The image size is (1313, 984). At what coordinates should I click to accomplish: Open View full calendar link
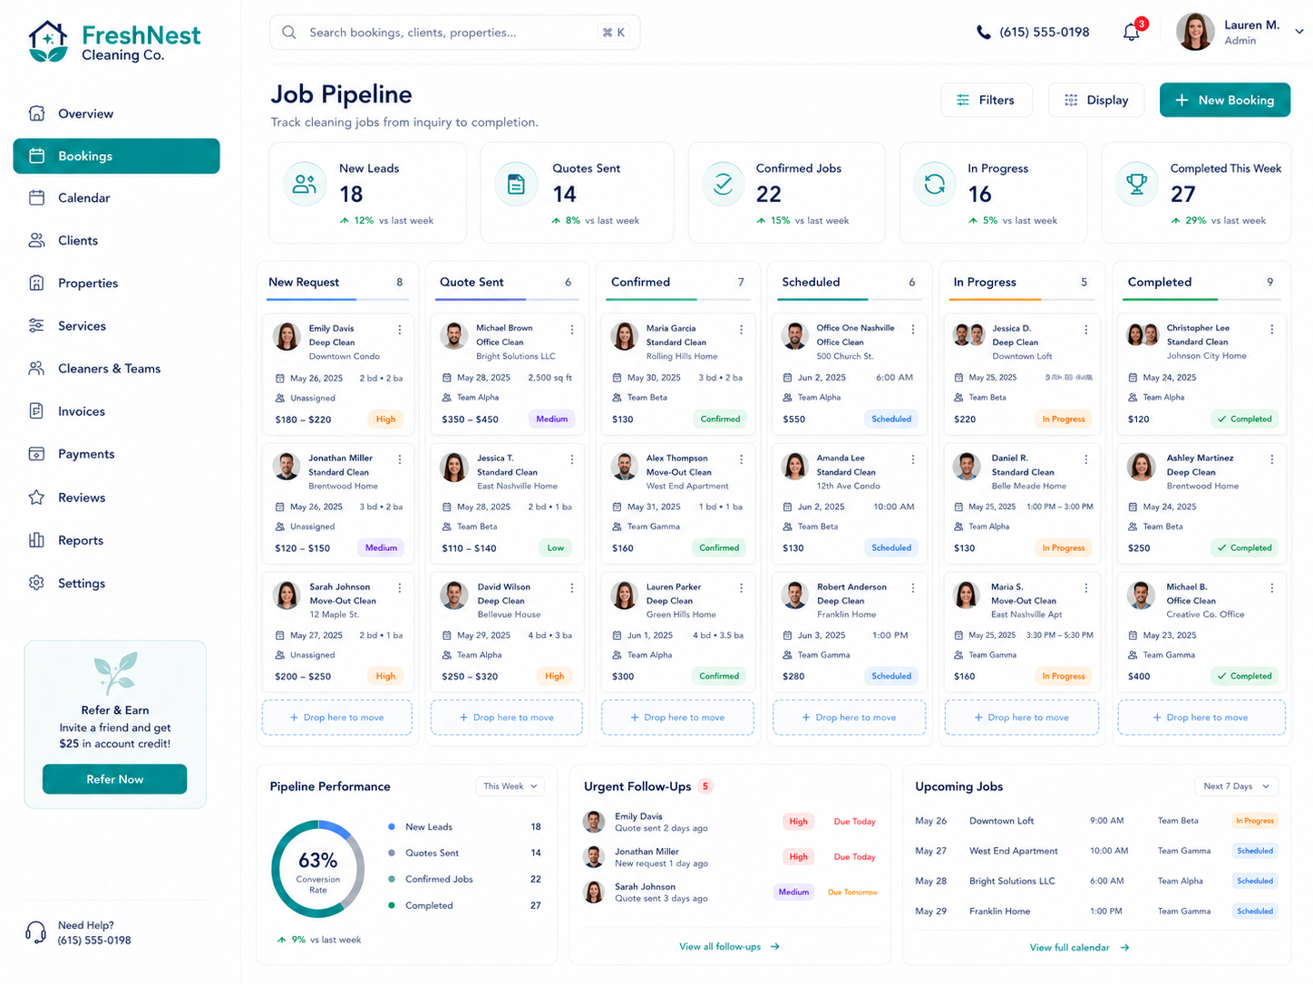1079,948
